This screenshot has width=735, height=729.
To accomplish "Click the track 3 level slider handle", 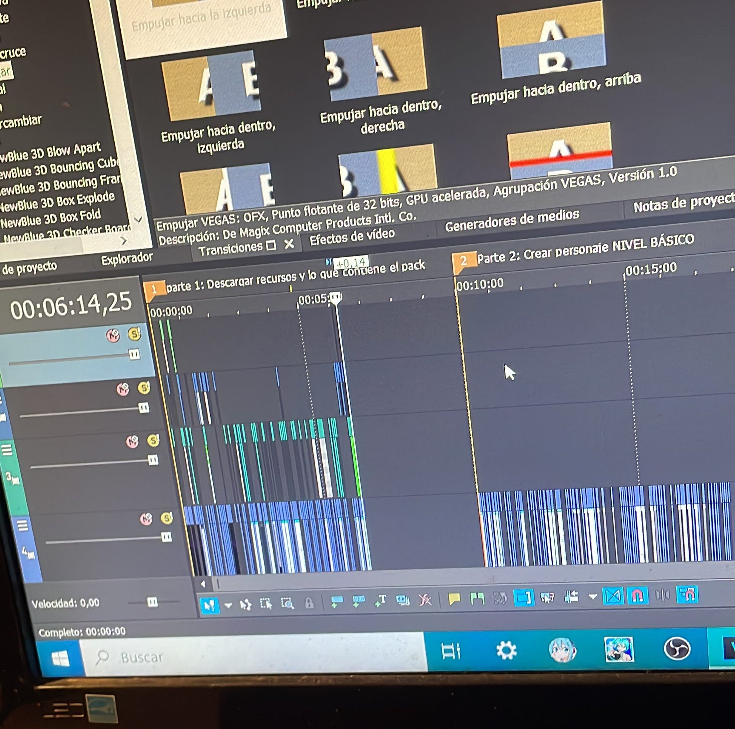I will [153, 461].
